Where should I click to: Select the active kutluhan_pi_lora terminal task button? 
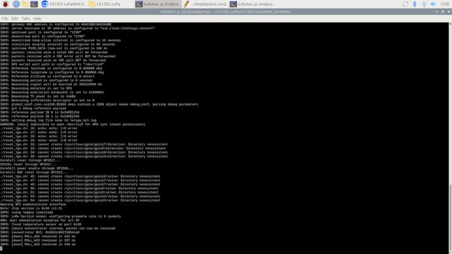158,4
